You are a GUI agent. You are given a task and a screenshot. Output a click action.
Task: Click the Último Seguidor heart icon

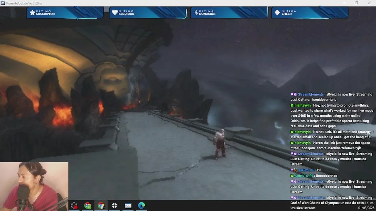[115, 13]
